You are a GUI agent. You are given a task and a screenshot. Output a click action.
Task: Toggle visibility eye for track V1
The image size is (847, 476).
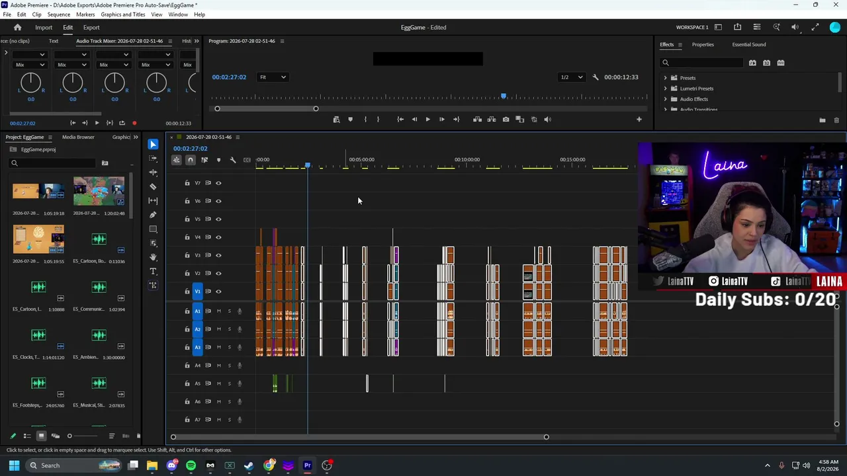(x=218, y=292)
